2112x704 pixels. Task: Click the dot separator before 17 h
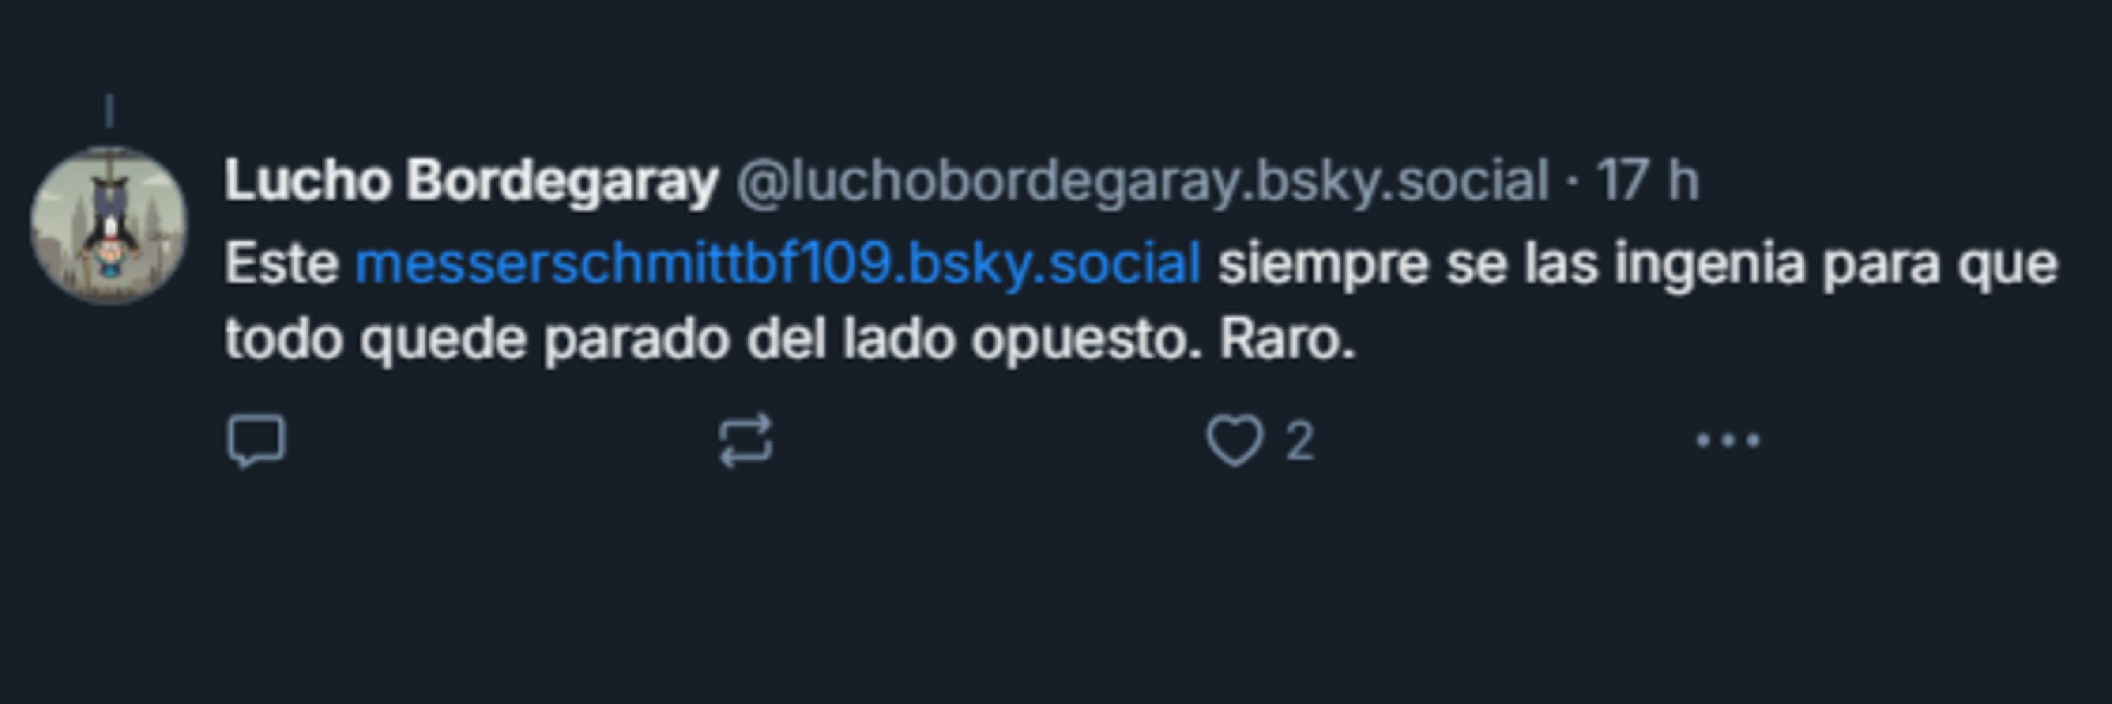[x=1572, y=182]
